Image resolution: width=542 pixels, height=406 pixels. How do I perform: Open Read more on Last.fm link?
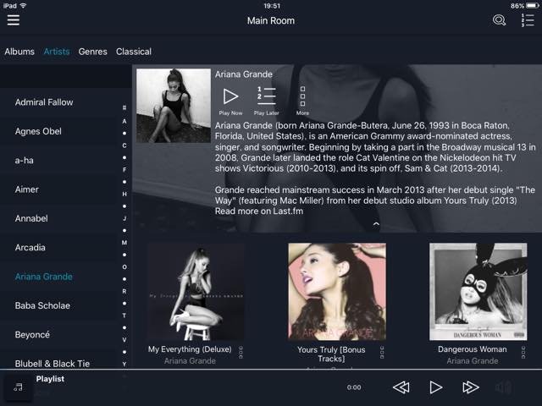tap(259, 211)
